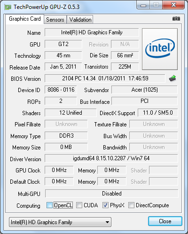Click the BIOS save chip icon
This screenshot has width=188, height=234.
tap(172, 78)
